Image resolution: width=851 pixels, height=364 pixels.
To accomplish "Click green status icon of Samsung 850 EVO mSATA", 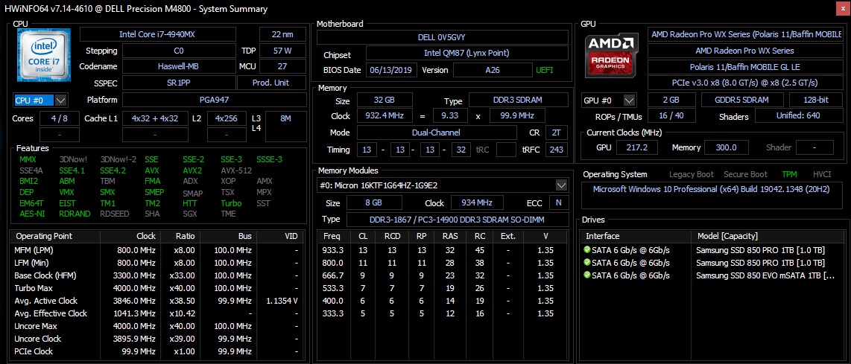I will (x=586, y=275).
